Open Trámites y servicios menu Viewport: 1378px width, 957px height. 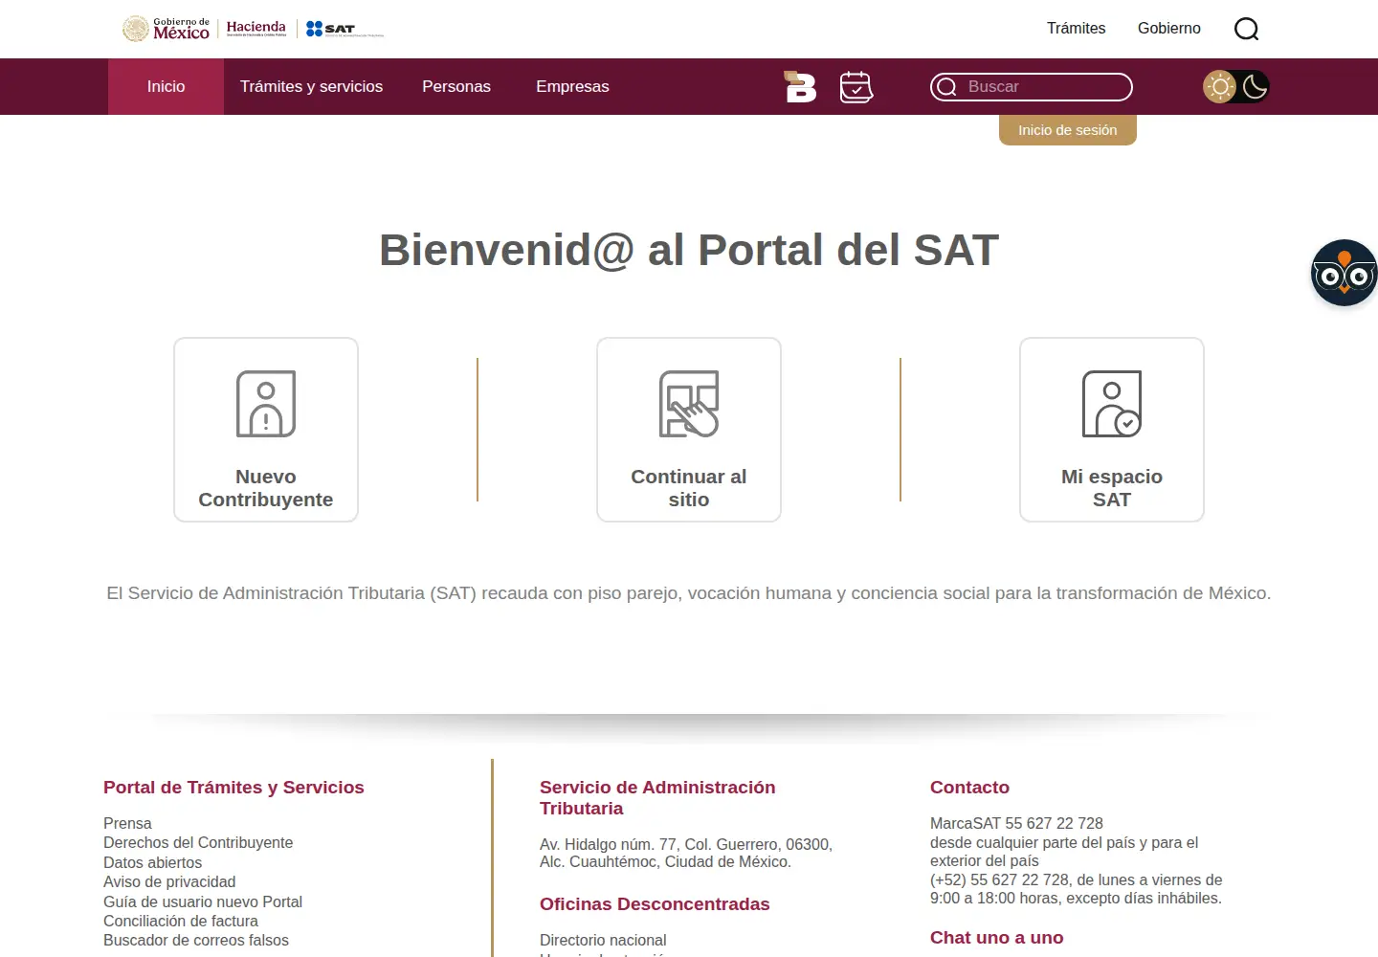[311, 86]
